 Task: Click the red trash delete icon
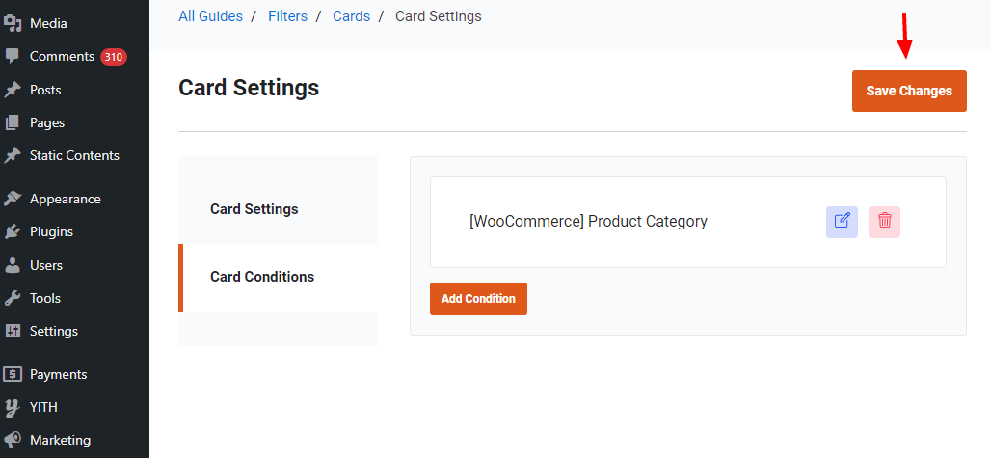click(884, 221)
